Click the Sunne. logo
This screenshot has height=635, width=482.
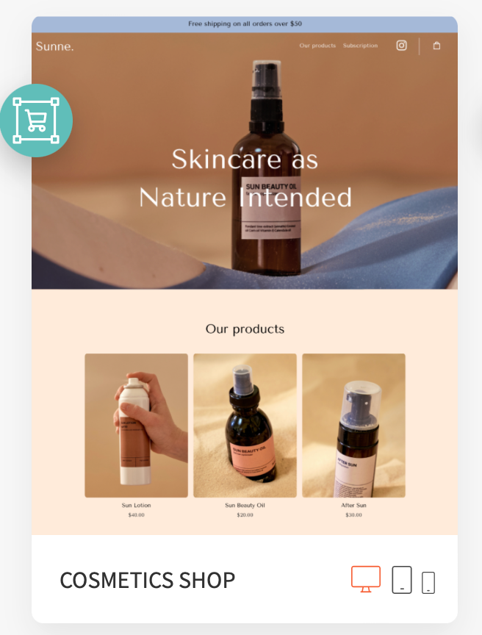54,46
